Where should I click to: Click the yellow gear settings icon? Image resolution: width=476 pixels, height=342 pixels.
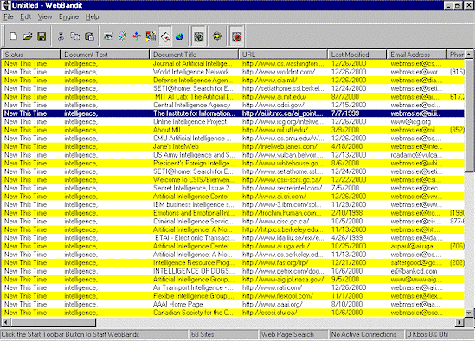click(217, 36)
